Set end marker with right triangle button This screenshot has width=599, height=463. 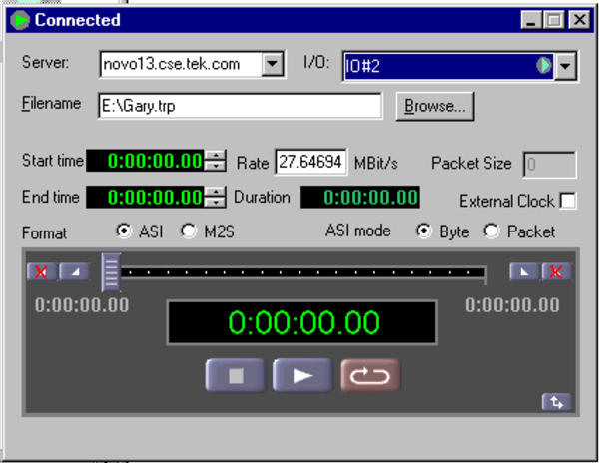point(524,272)
